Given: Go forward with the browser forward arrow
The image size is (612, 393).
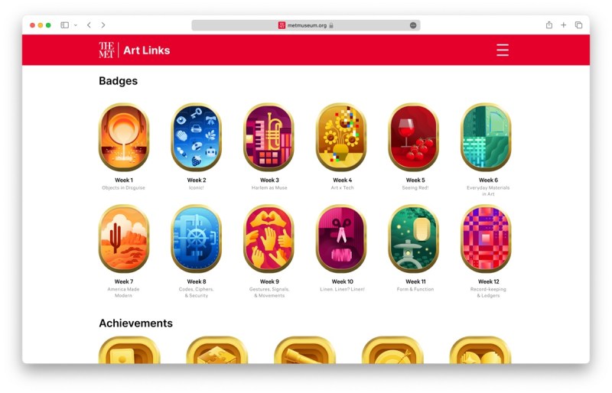Looking at the screenshot, I should [103, 25].
